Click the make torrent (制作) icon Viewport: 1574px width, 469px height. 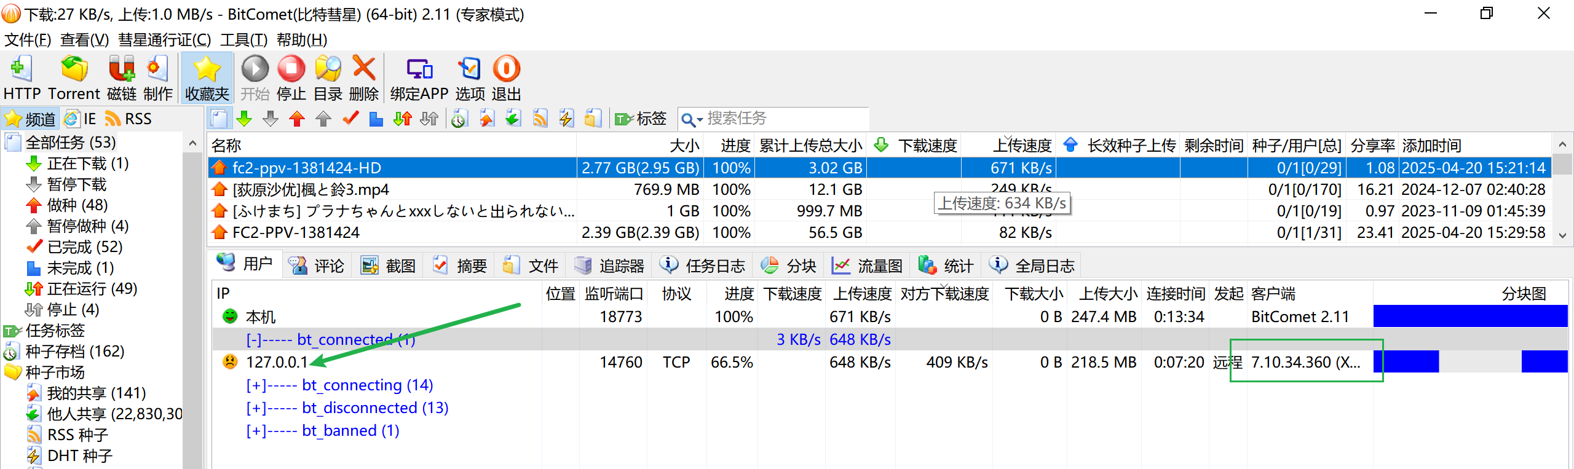click(x=157, y=77)
